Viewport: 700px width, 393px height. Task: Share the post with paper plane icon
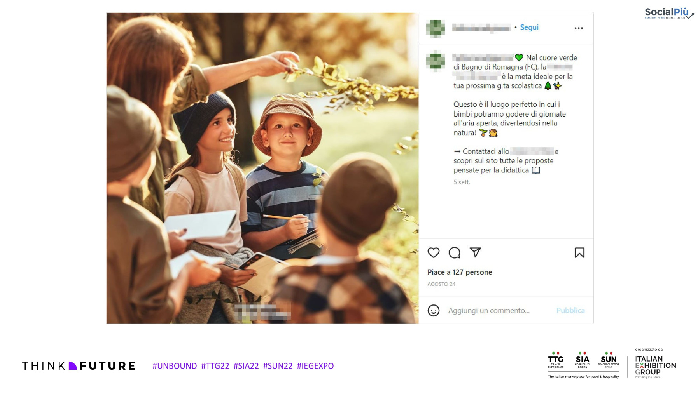[x=475, y=252]
